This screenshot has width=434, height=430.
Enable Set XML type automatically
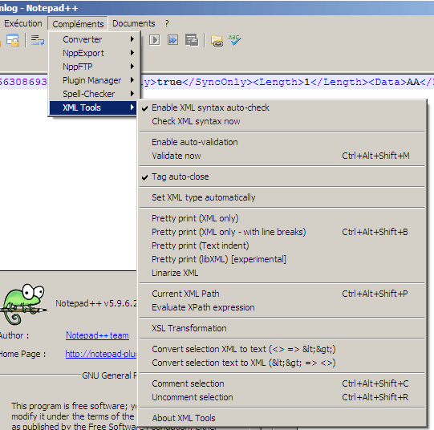coord(282,197)
